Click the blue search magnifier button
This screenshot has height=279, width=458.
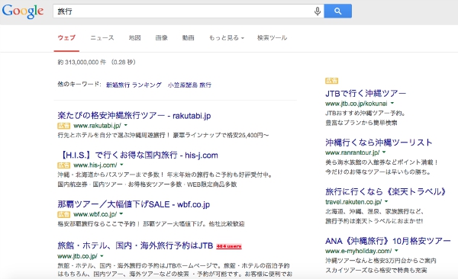click(337, 11)
